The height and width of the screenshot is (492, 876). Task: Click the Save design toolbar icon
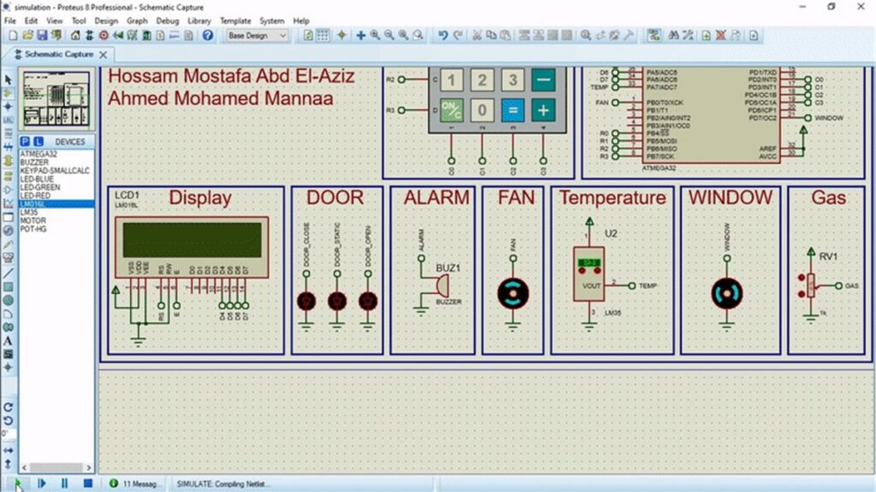click(x=43, y=35)
